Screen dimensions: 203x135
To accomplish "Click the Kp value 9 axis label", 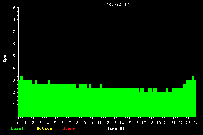I will click(x=14, y=7).
